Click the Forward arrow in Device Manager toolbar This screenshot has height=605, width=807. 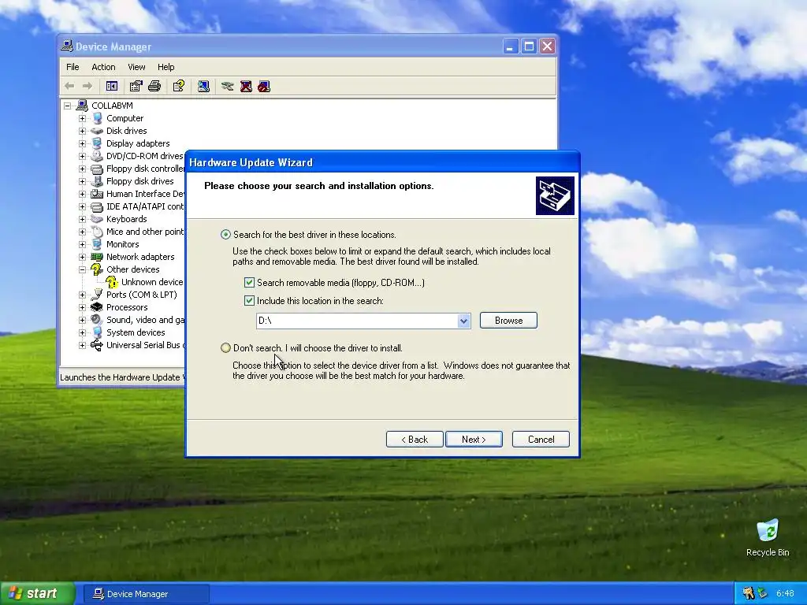point(87,86)
